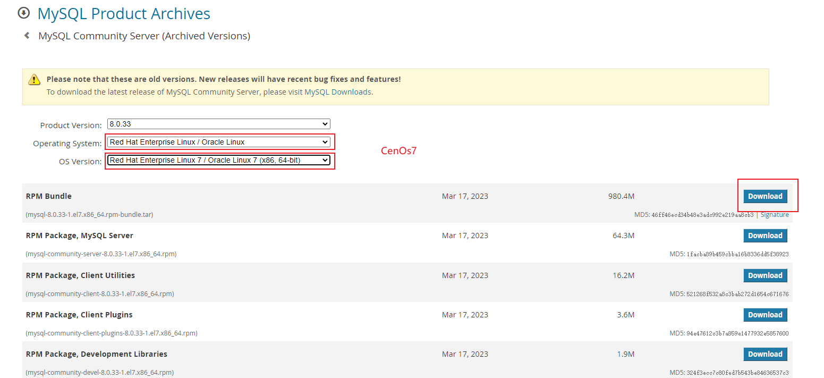The width and height of the screenshot is (824, 378).
Task: Click the bold old versions warning text
Action: (224, 79)
